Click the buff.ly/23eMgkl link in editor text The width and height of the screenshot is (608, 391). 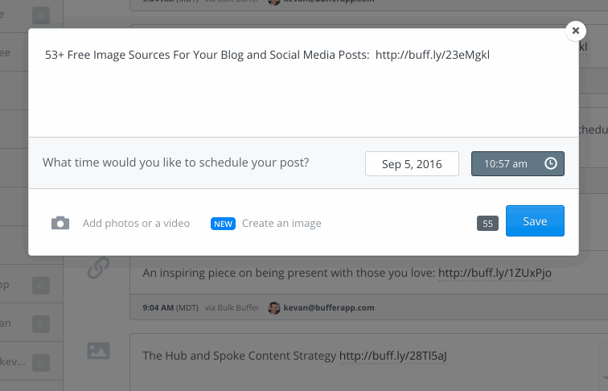pos(433,55)
